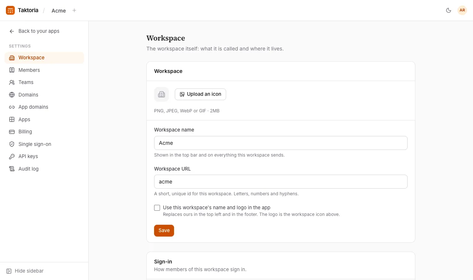Open Single sign-on settings
Image resolution: width=473 pixels, height=280 pixels.
pos(44,144)
